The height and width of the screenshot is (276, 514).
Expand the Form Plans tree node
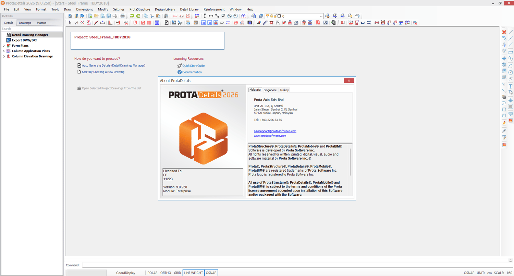4,46
